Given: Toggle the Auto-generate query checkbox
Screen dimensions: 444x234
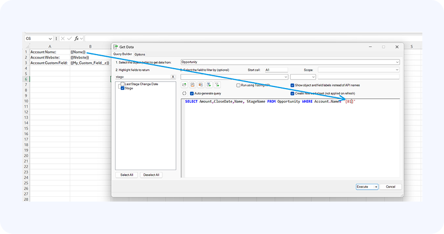Looking at the screenshot, I should coord(192,93).
